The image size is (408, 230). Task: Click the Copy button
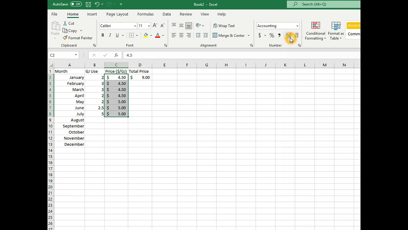pos(70,31)
